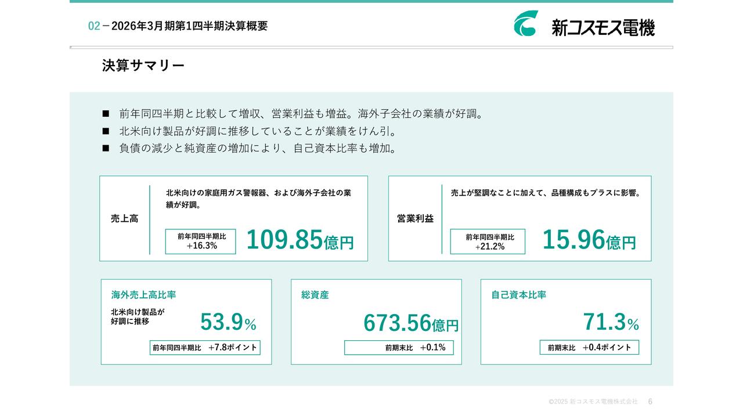Click the 前年同四半期比 +7.8ポイント box
Viewport: 743px width, 418px height.
click(x=205, y=348)
